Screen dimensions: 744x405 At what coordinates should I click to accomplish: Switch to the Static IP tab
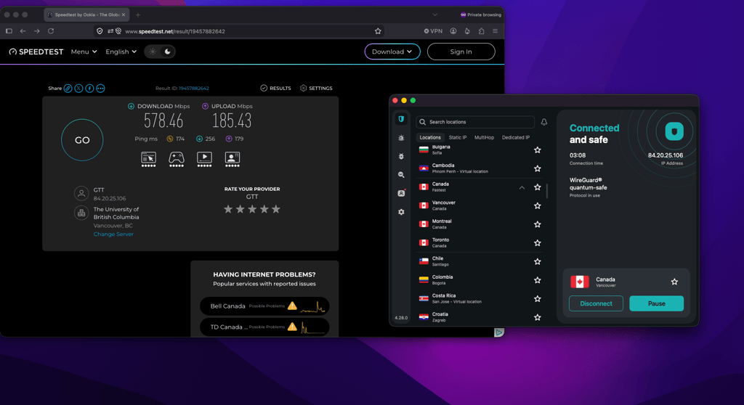pyautogui.click(x=458, y=137)
